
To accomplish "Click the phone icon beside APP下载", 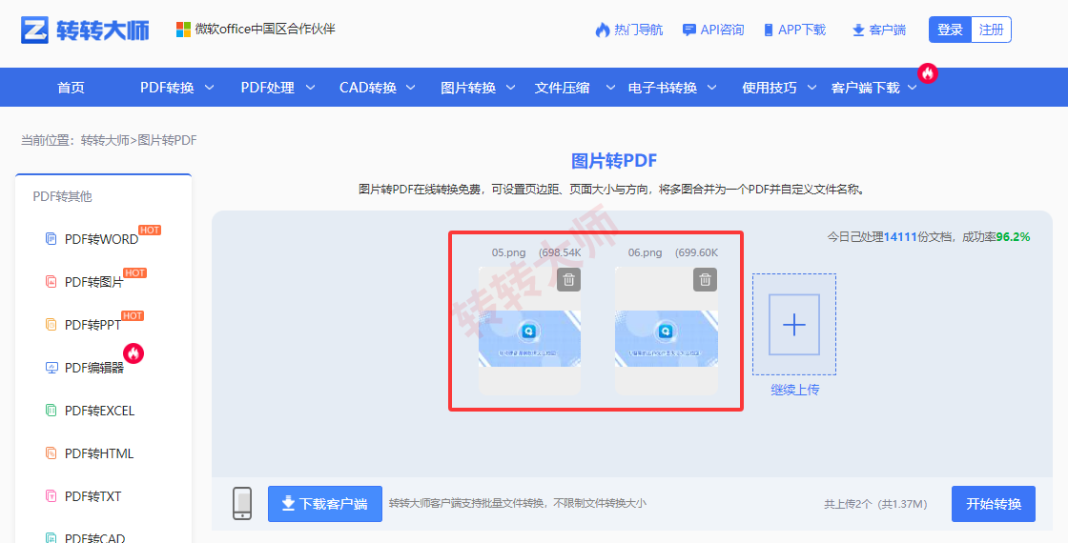I will point(769,30).
